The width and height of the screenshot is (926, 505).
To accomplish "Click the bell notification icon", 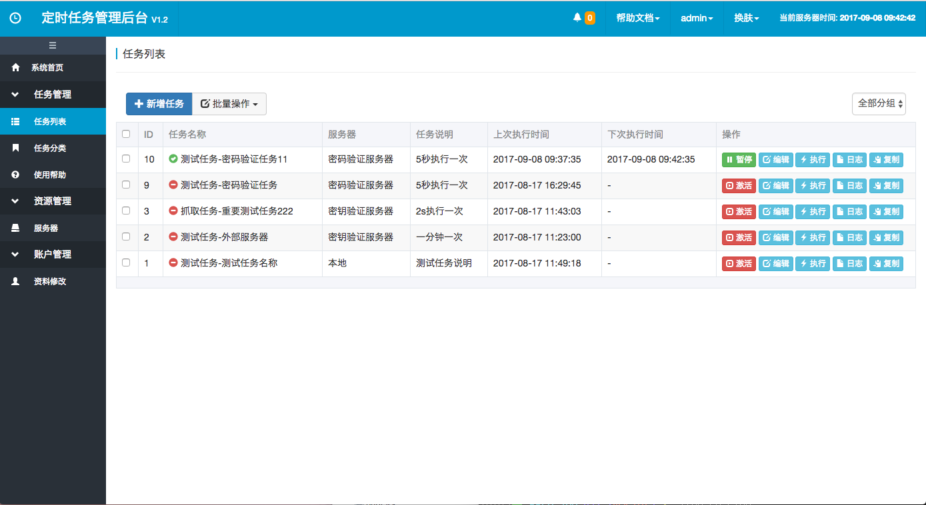I will tap(577, 18).
